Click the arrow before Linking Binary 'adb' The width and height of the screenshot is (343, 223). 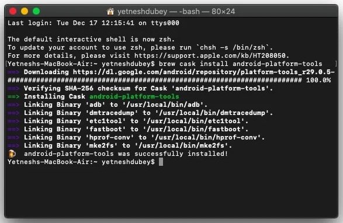(13, 104)
